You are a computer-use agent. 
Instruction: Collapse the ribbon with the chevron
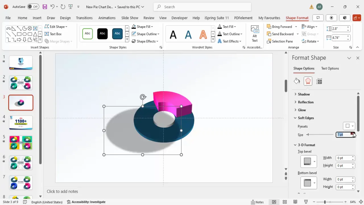tap(357, 47)
